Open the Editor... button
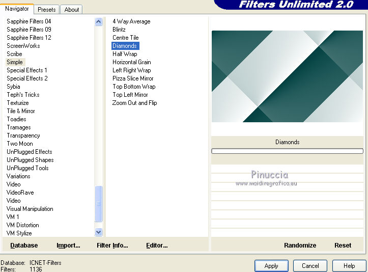 (157, 246)
